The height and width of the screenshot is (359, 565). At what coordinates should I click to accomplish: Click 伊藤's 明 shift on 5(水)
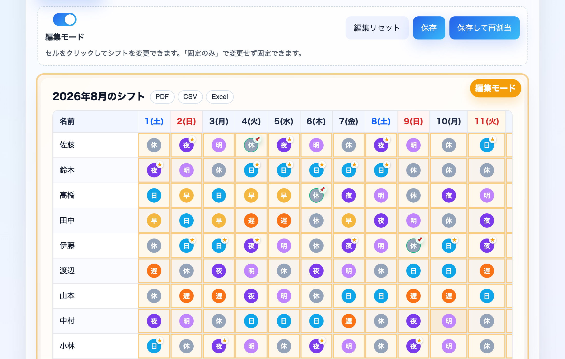(284, 246)
